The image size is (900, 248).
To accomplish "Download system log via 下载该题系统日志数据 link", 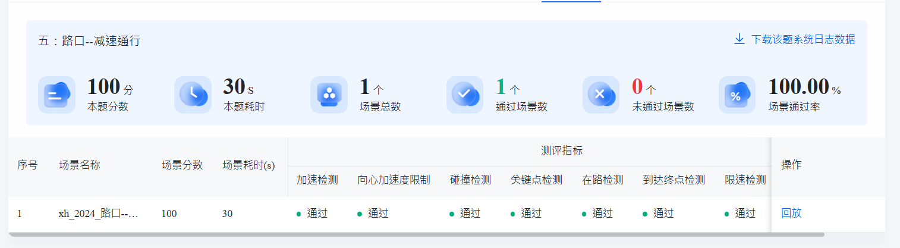I will [x=803, y=39].
